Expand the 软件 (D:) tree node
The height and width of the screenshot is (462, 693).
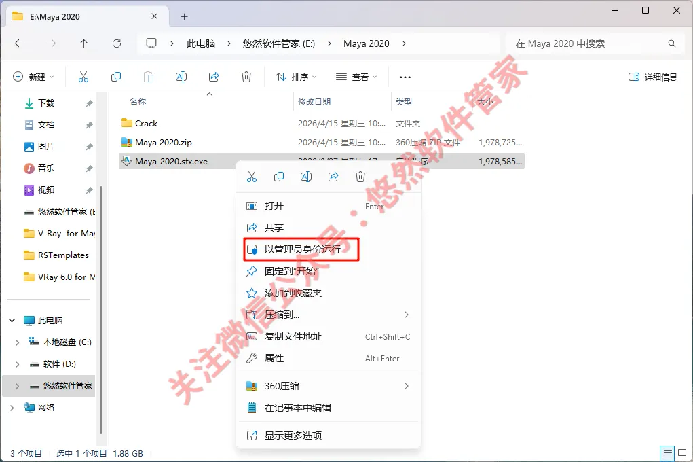tap(17, 363)
